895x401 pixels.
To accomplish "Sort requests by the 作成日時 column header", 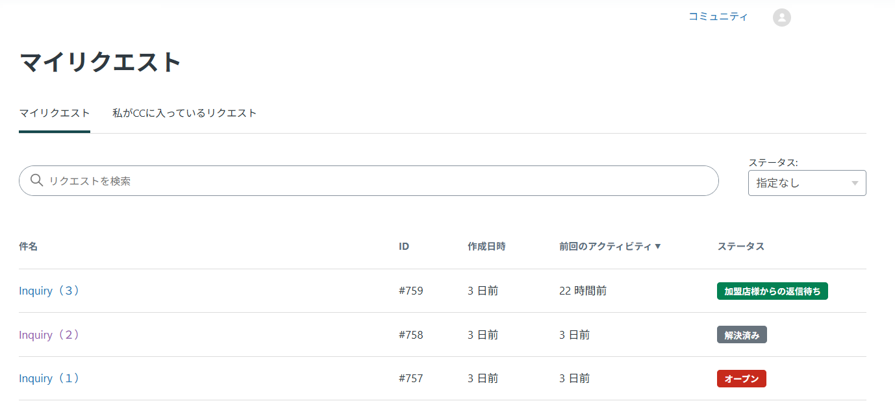I will pos(485,246).
